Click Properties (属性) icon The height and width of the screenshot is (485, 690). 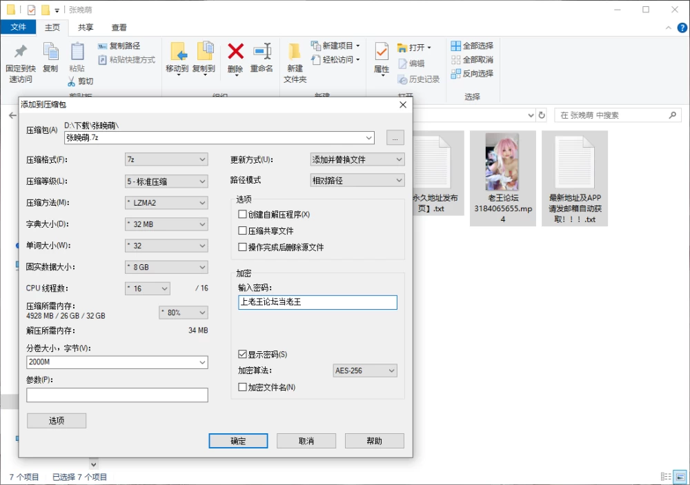(381, 52)
